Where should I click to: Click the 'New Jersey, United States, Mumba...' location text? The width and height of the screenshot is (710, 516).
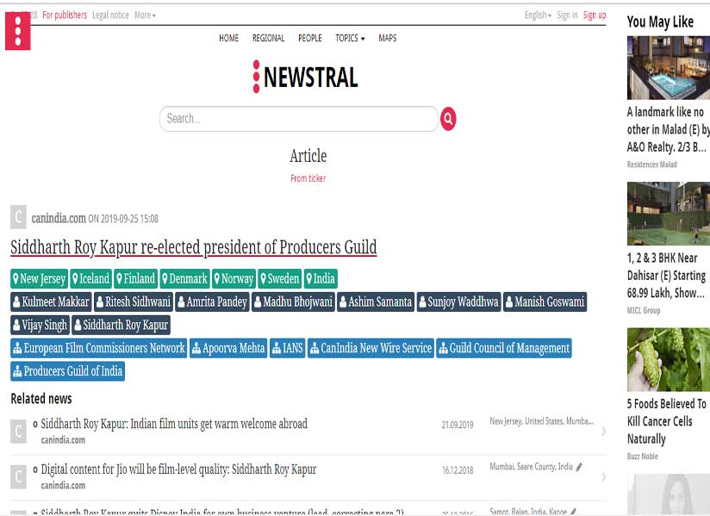coord(542,421)
